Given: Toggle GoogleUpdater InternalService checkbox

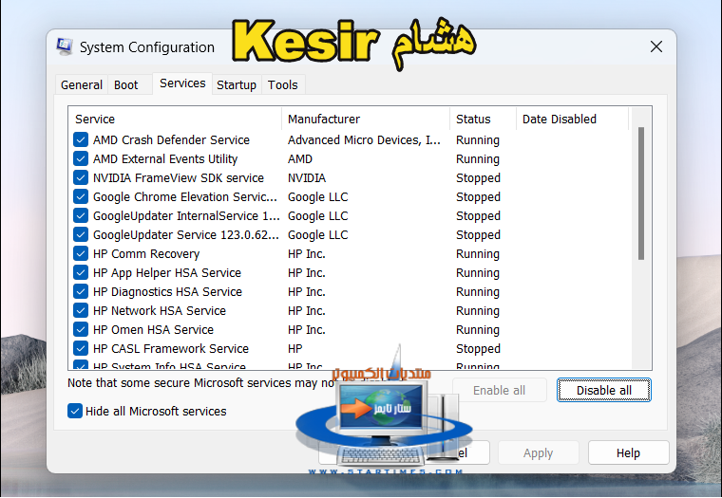Looking at the screenshot, I should pos(81,215).
